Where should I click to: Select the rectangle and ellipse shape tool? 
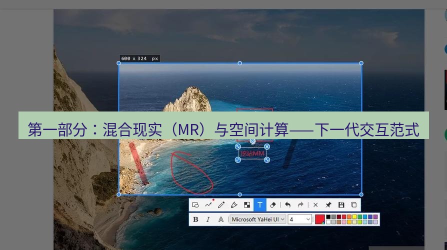(x=195, y=205)
